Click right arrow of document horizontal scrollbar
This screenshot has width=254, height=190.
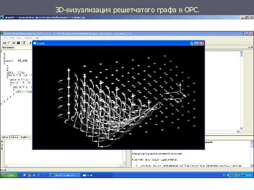tap(238, 132)
